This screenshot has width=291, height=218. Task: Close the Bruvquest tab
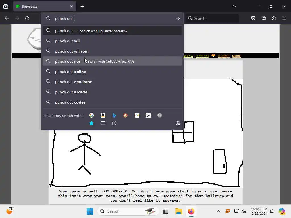click(72, 7)
